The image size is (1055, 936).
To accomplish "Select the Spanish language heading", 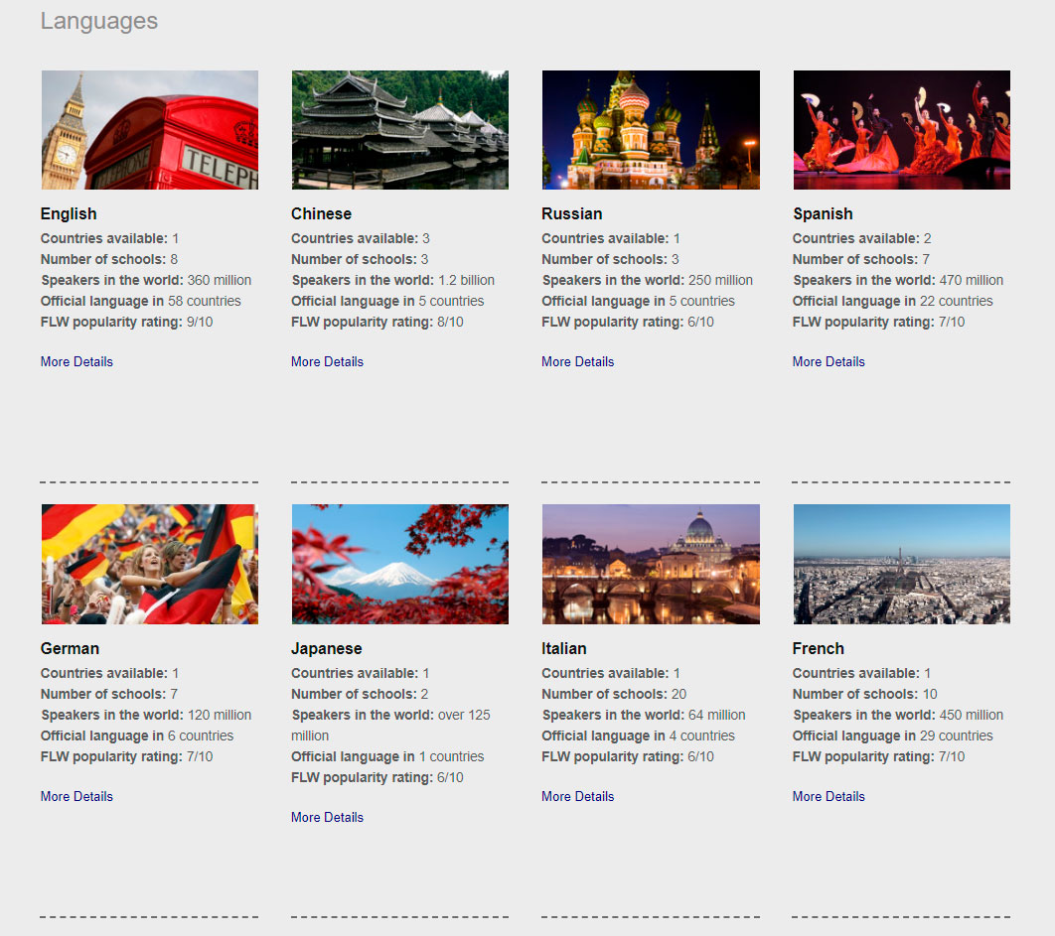I will 823,213.
